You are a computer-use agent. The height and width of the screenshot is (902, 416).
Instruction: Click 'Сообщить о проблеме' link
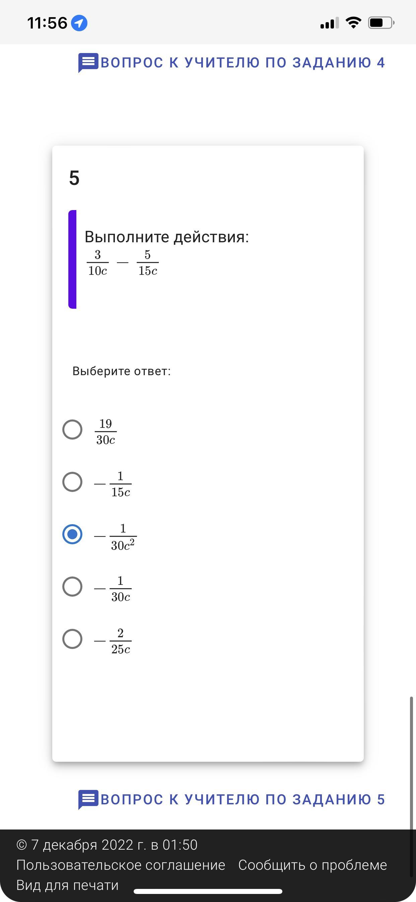pos(313,865)
